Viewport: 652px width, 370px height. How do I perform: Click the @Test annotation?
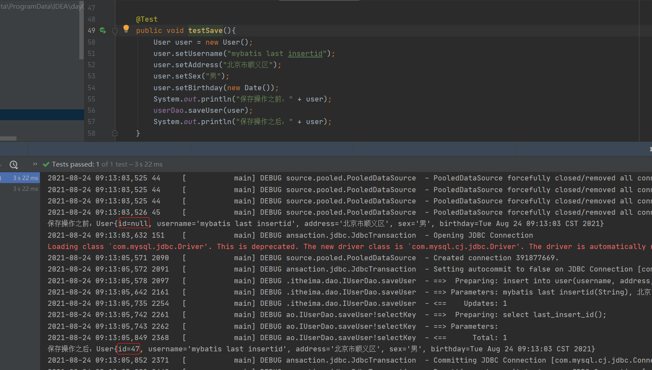pyautogui.click(x=147, y=19)
